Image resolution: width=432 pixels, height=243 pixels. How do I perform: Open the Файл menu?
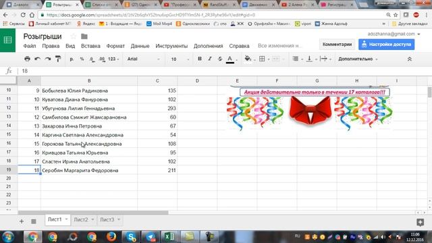(30, 46)
